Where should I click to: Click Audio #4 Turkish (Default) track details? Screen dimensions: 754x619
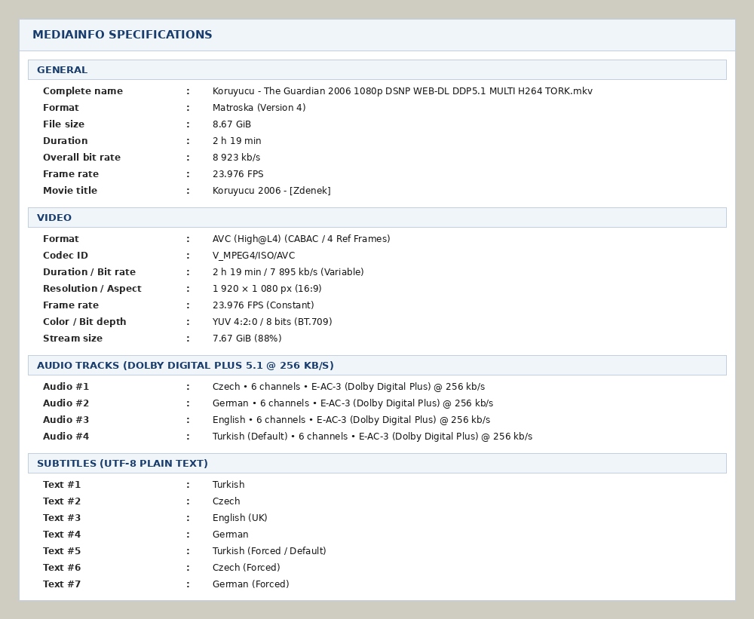[x=372, y=437]
